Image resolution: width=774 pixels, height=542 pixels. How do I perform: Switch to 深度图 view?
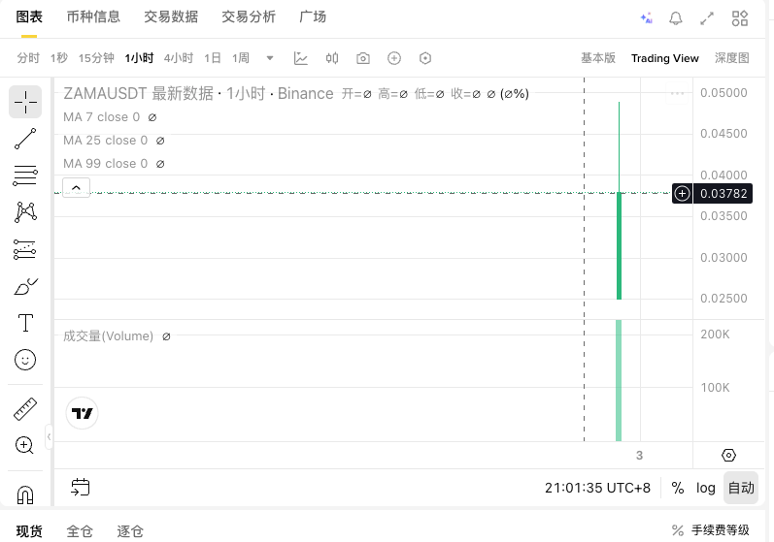(x=732, y=58)
